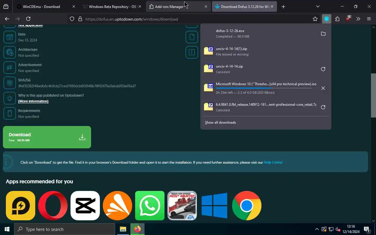Open the notification center icon

[367, 229]
